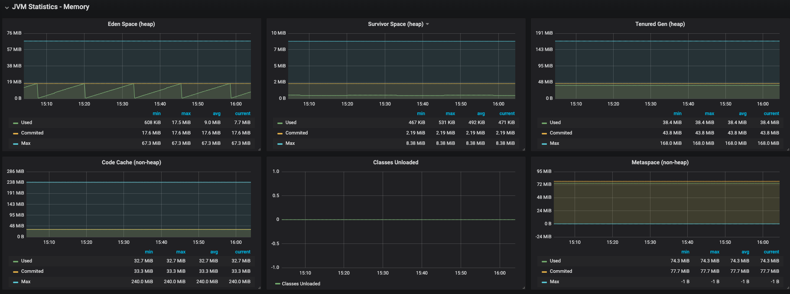
Task: Sort Metaspace legend by avg column
Action: tap(745, 252)
